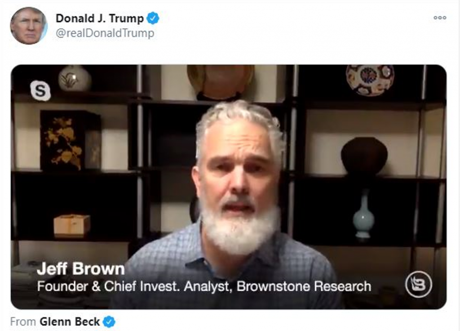Open the three-dot more options menu
Image resolution: width=460 pixels, height=331 pixels.
click(x=440, y=18)
